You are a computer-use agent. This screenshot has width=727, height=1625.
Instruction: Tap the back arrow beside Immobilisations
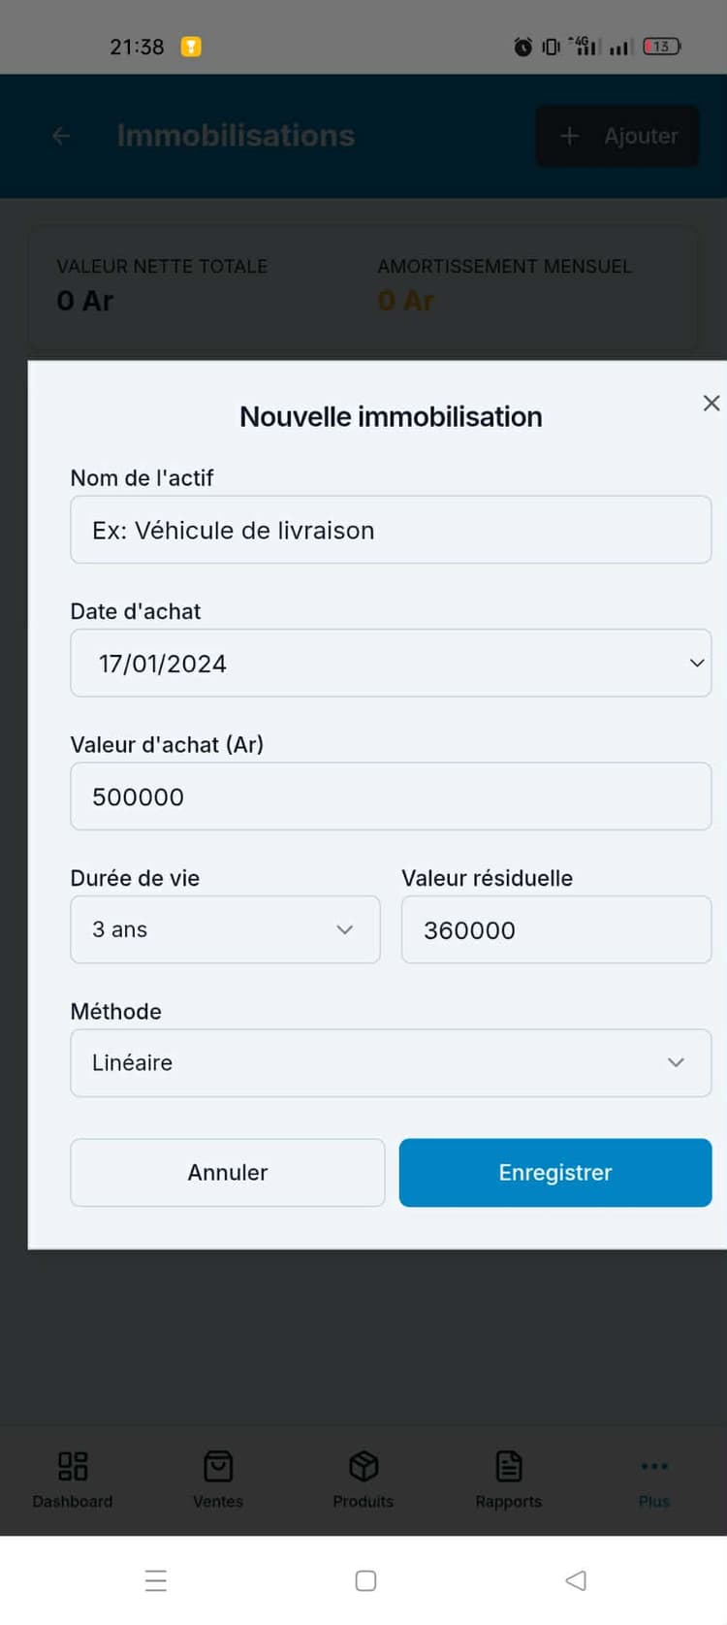point(61,136)
